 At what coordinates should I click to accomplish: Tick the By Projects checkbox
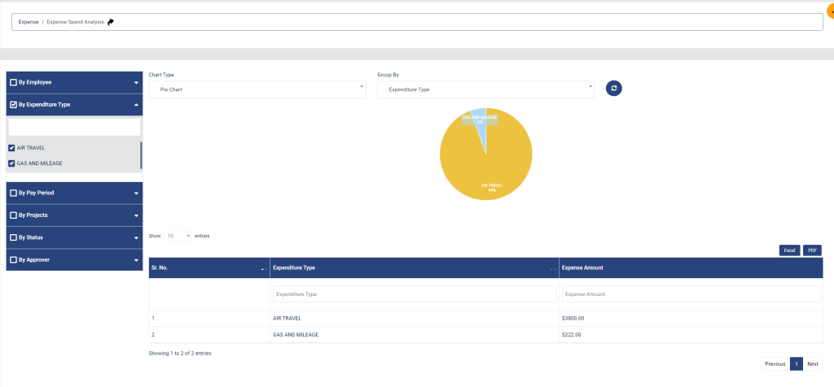(x=13, y=215)
